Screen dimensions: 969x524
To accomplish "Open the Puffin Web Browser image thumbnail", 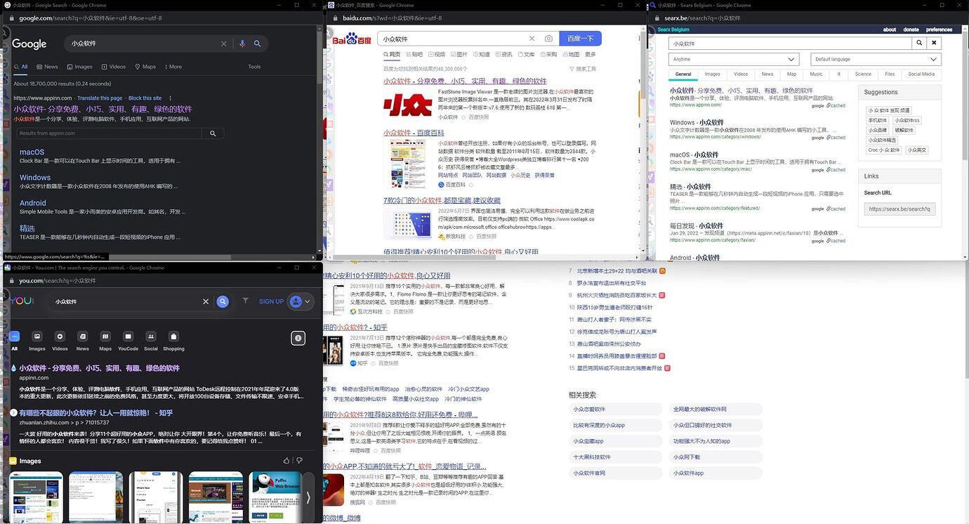I will point(276,497).
